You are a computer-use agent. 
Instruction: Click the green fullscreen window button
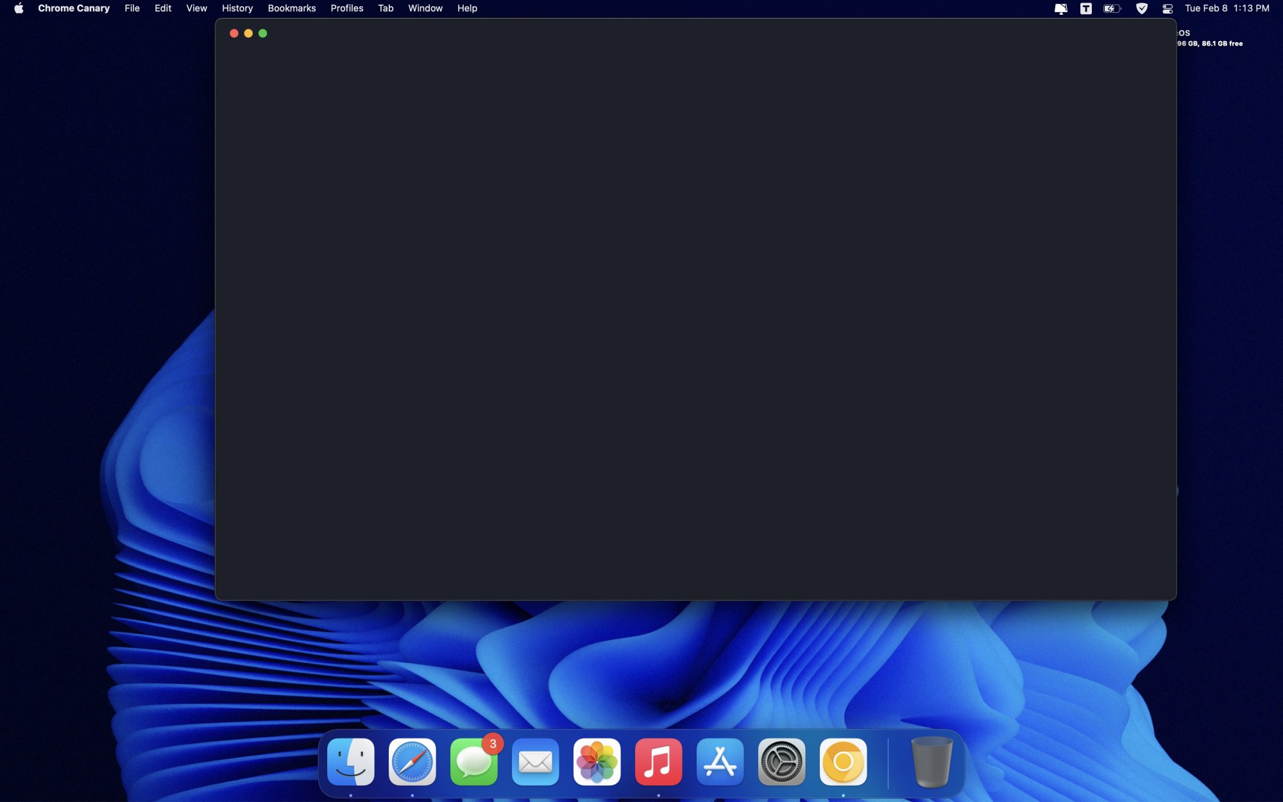263,33
